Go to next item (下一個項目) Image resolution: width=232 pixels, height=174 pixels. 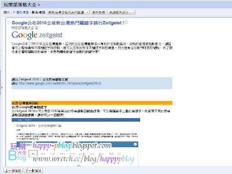(x=33, y=171)
